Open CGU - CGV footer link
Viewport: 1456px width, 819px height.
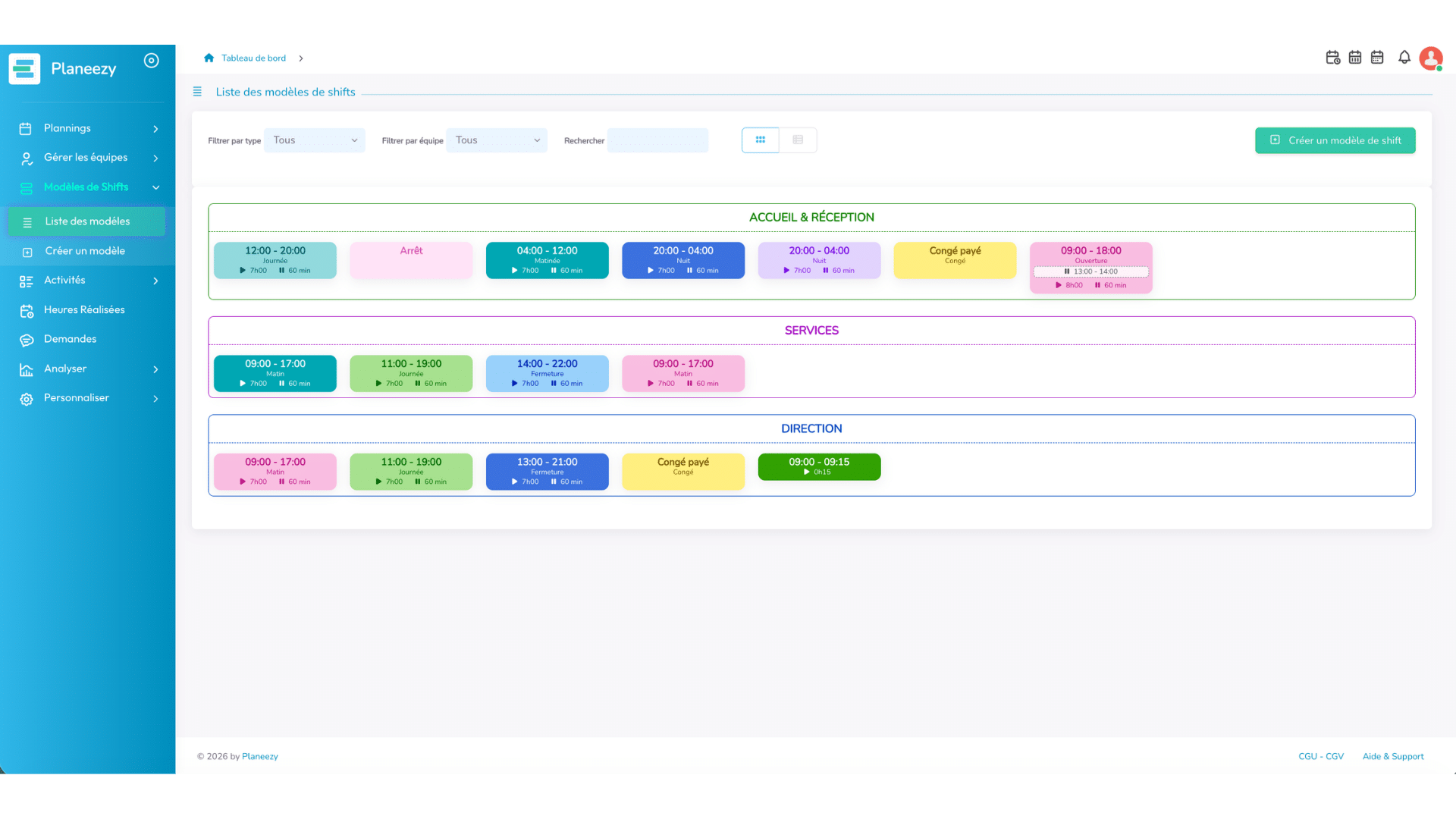pos(1320,756)
